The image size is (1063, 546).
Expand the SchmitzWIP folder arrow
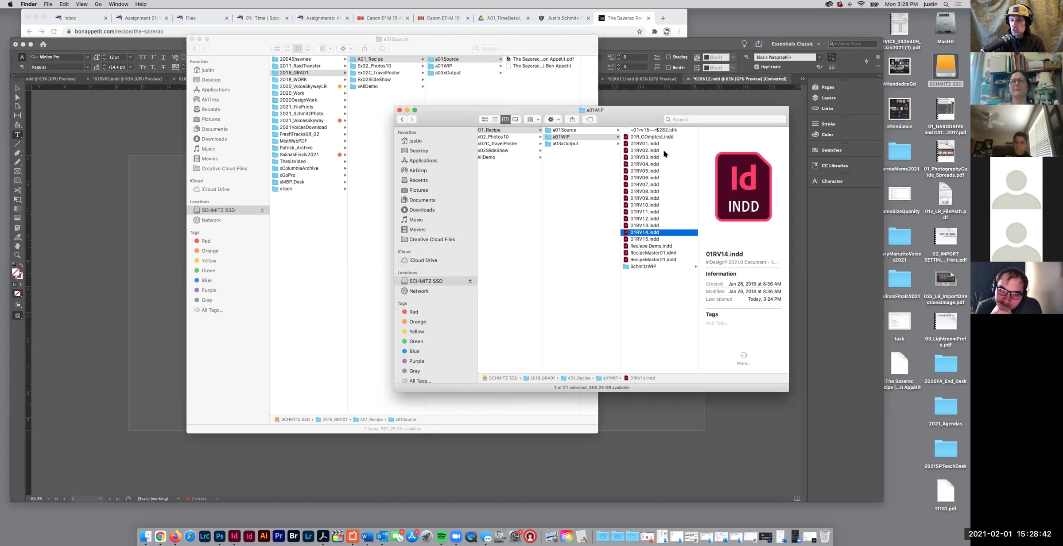tap(695, 267)
